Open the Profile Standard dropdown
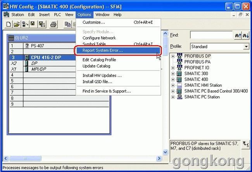Image resolution: width=252 pixels, height=172 pixels. [246, 47]
